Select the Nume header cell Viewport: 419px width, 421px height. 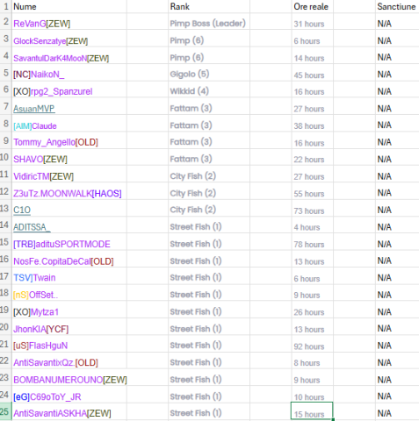coord(69,6)
